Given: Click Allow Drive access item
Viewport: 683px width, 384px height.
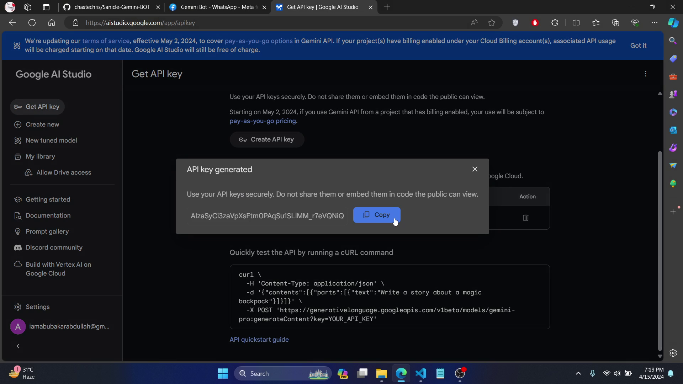Looking at the screenshot, I should 63,172.
